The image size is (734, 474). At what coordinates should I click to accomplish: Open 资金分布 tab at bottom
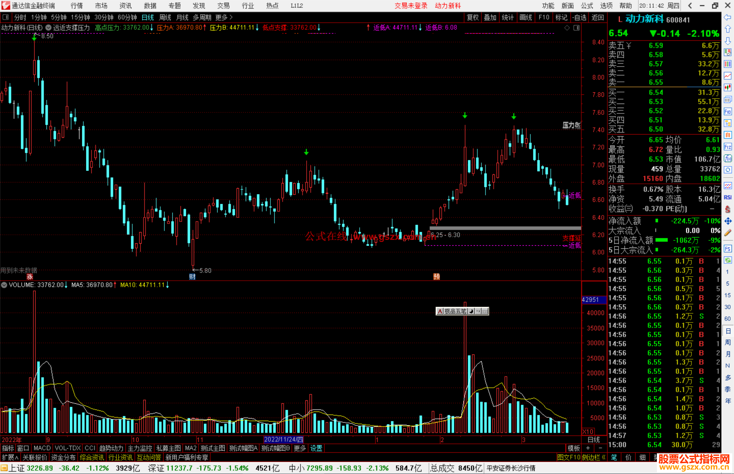63,457
